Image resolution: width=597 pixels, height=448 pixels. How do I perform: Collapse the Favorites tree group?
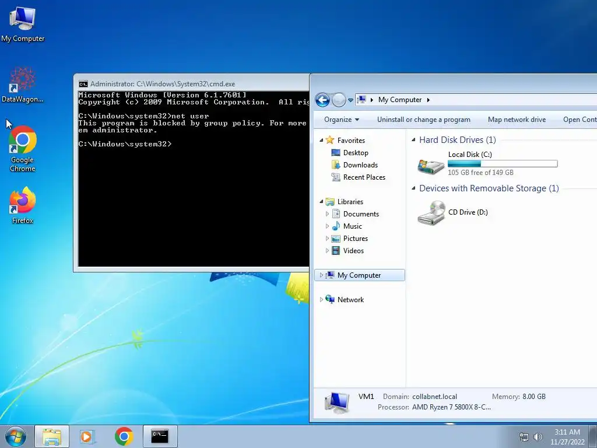pos(321,140)
